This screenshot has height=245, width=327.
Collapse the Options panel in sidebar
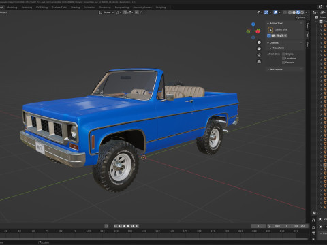(x=272, y=43)
